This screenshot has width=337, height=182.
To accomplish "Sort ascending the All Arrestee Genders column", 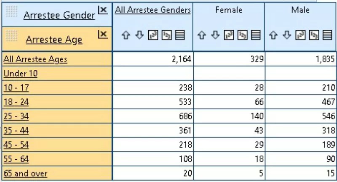I will [125, 36].
